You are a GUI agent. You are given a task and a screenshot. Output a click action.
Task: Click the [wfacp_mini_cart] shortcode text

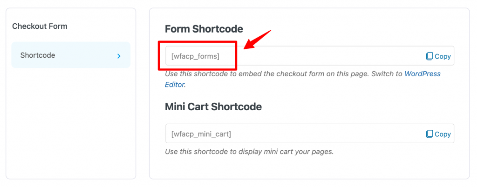click(201, 134)
